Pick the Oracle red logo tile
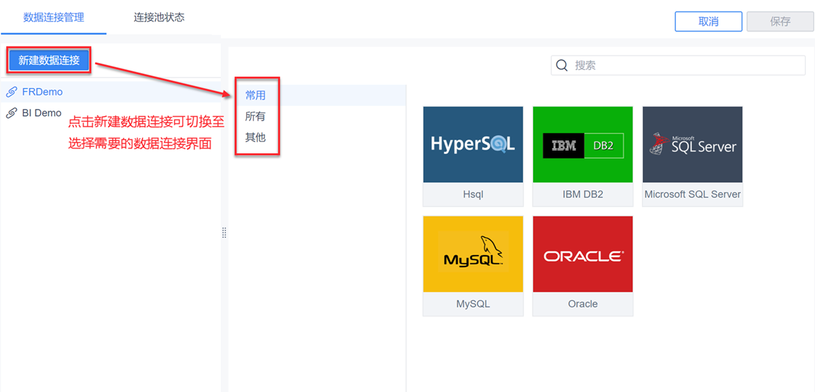815x392 pixels. coord(583,254)
